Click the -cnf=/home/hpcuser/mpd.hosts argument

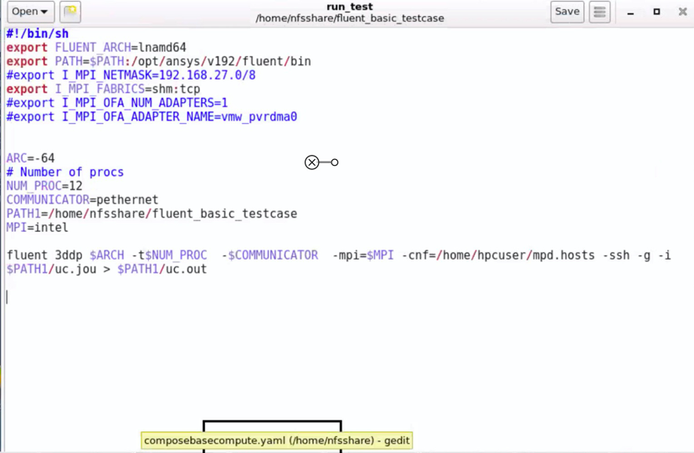(x=498, y=255)
